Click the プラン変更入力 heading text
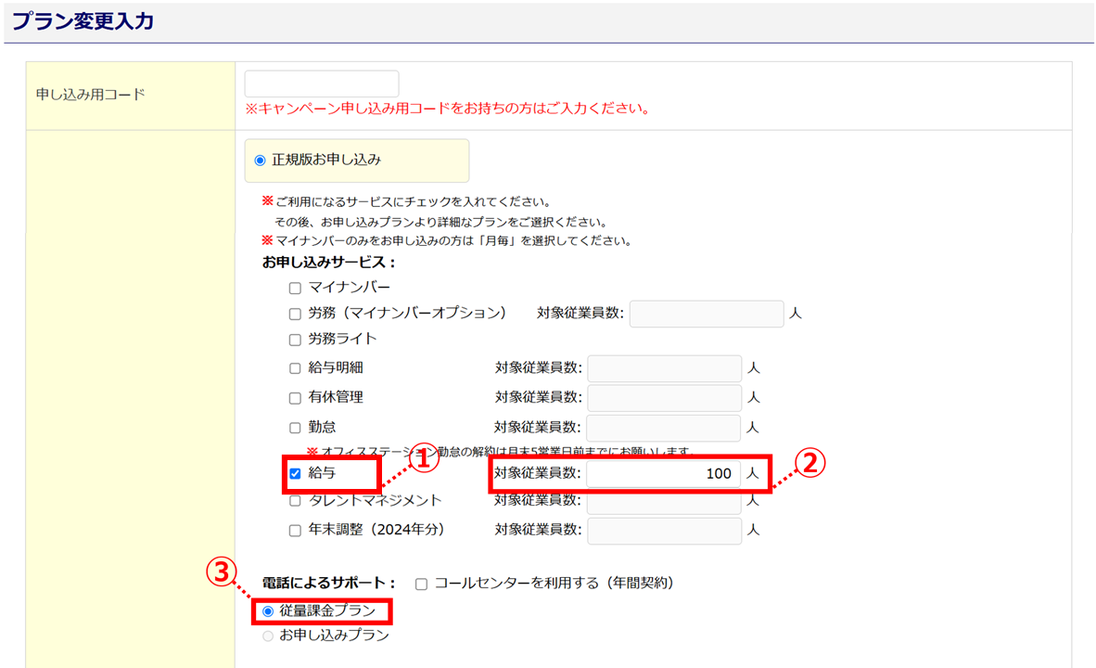 tap(83, 21)
